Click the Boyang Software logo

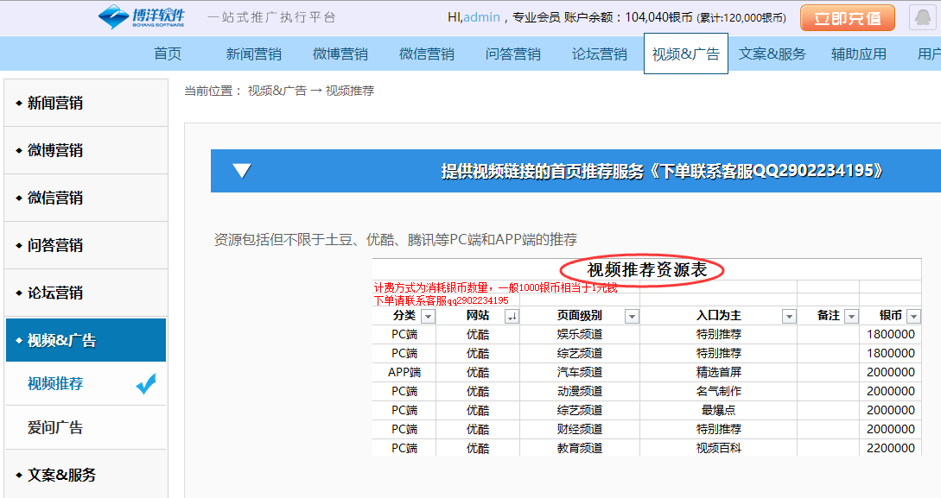tap(142, 17)
